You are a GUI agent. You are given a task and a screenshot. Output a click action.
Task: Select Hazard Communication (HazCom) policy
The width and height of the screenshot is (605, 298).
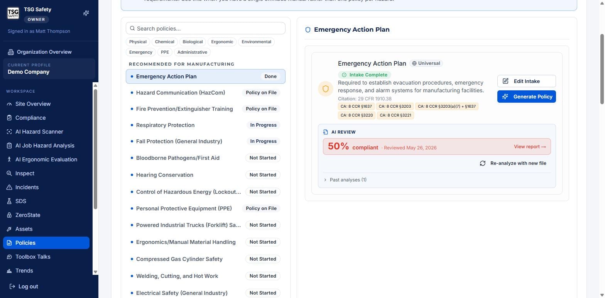point(206,93)
